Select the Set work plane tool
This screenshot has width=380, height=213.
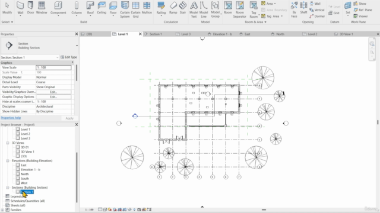pos(348,8)
